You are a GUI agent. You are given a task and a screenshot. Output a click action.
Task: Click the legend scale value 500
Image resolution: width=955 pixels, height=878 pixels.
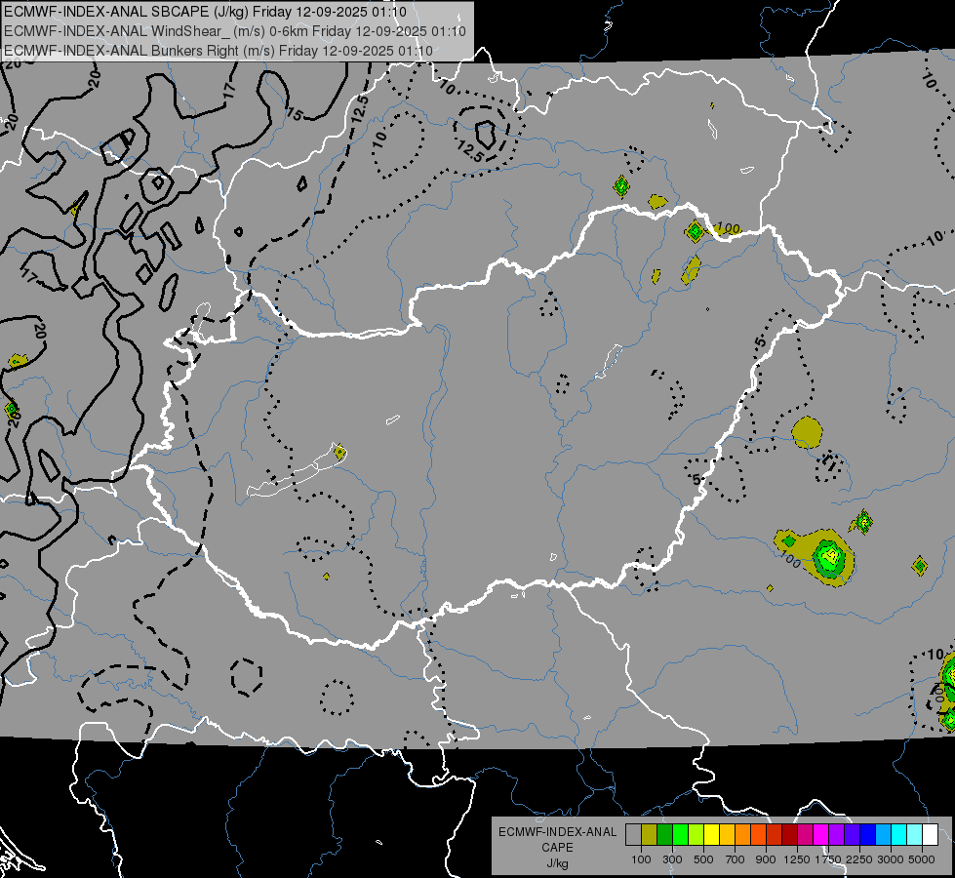coord(703,859)
